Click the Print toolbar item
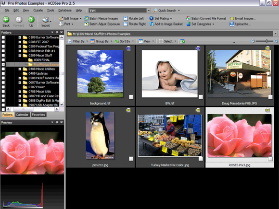 [x=66, y=24]
